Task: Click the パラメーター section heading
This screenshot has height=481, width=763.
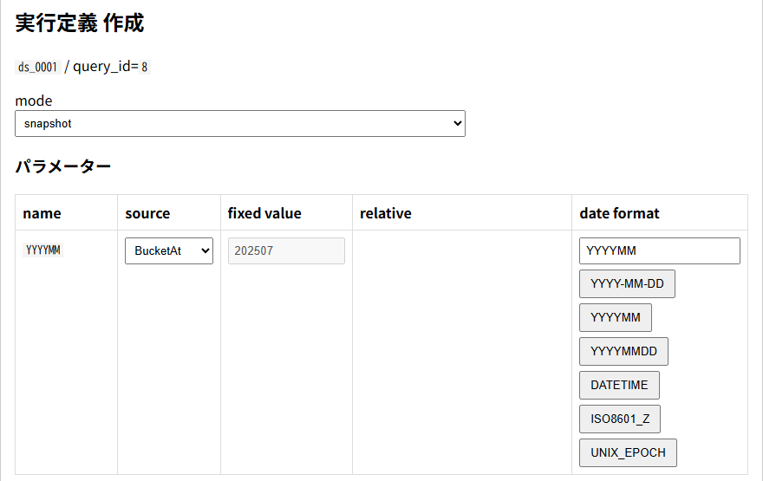Action: click(x=62, y=166)
